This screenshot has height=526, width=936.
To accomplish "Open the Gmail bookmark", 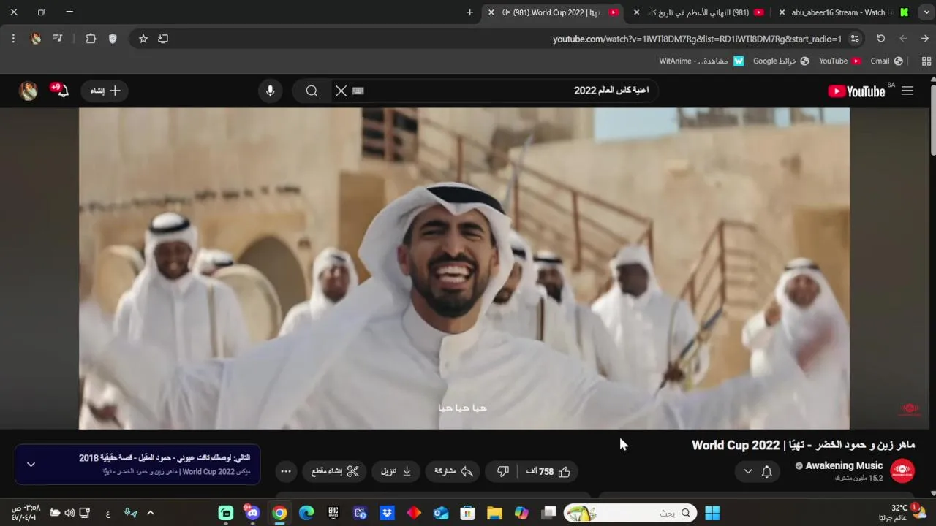I will [887, 61].
